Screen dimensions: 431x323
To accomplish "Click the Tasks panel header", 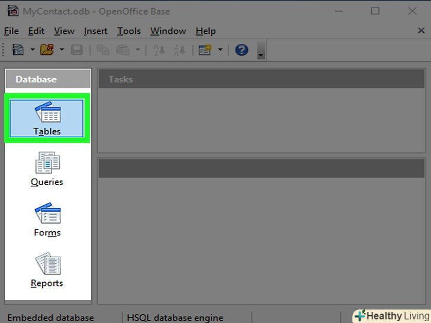I will (262, 79).
